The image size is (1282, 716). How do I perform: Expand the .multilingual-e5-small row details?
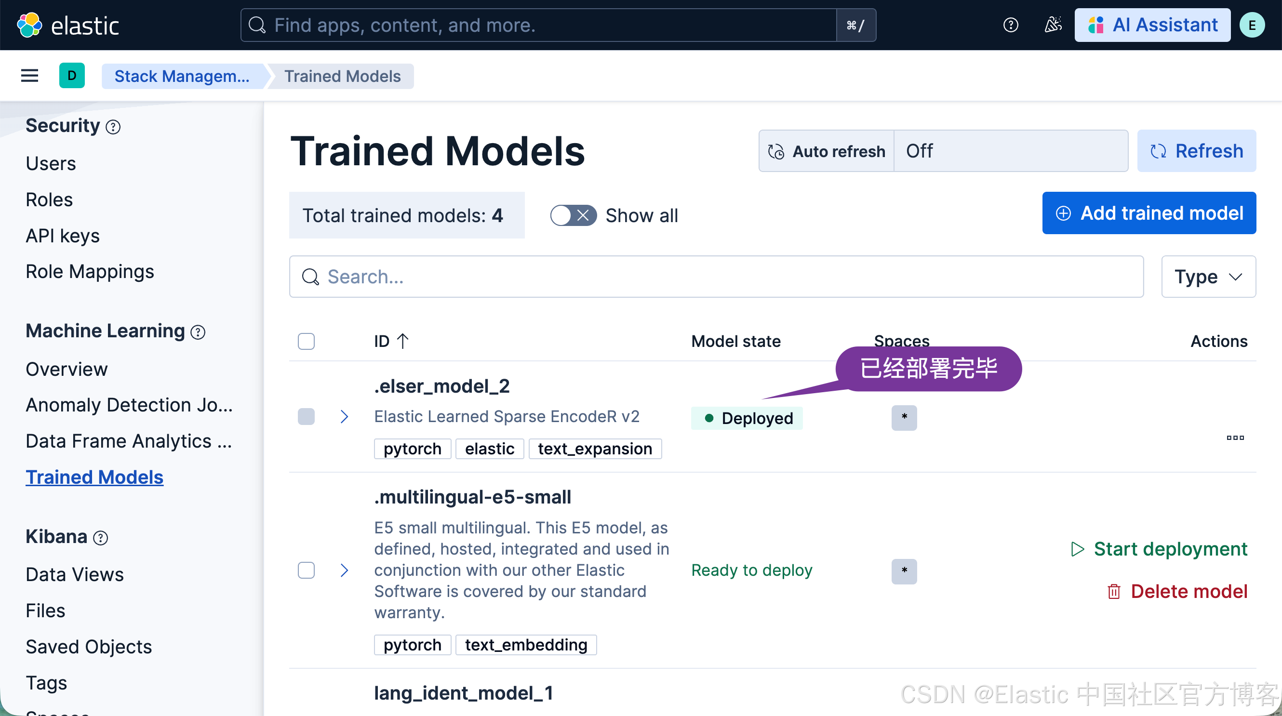[344, 570]
